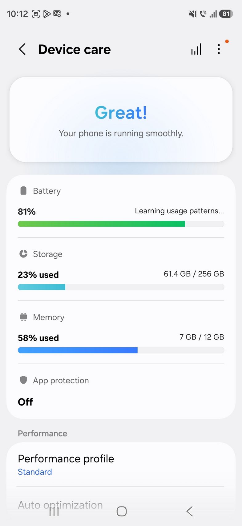Image resolution: width=242 pixels, height=526 pixels.
Task: Open the Auto optimization option
Action: (x=60, y=505)
